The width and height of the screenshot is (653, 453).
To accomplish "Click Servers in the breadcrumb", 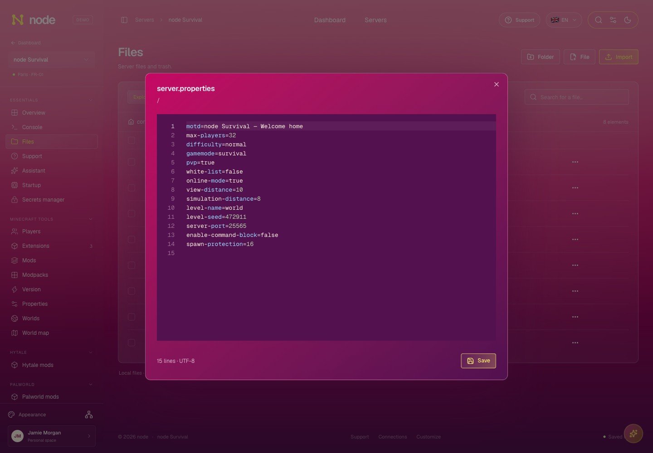I will [x=145, y=20].
